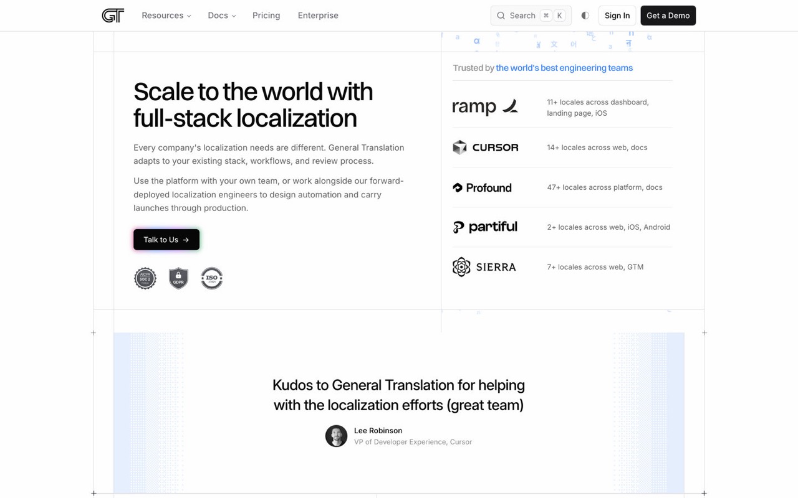Image resolution: width=798 pixels, height=498 pixels.
Task: Click the AICPA SOC 2 badge
Action: click(x=145, y=278)
